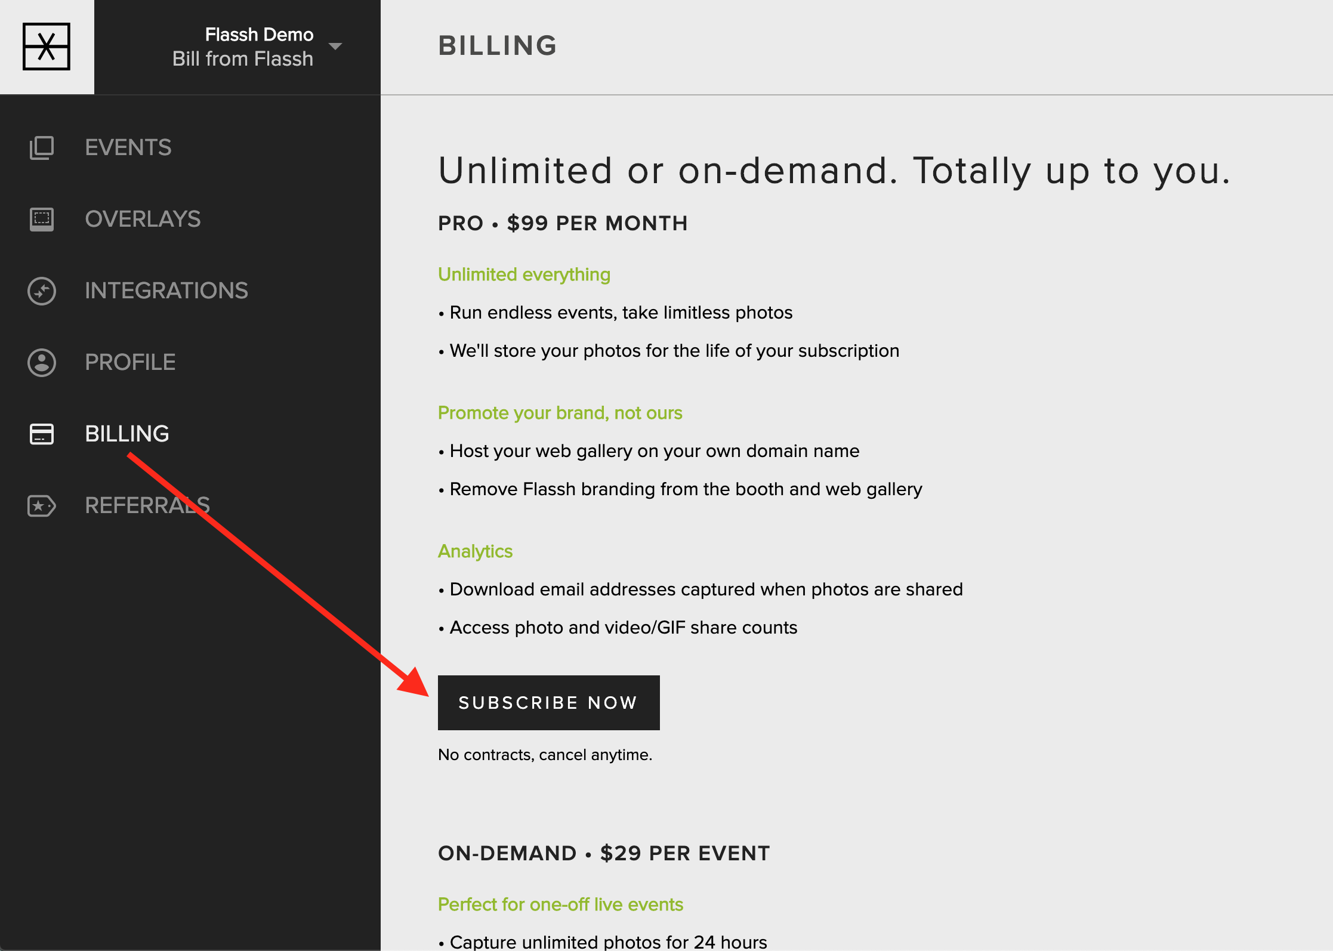Click 'Remove Flassh branding' bullet line
This screenshot has width=1333, height=951.
pos(680,489)
